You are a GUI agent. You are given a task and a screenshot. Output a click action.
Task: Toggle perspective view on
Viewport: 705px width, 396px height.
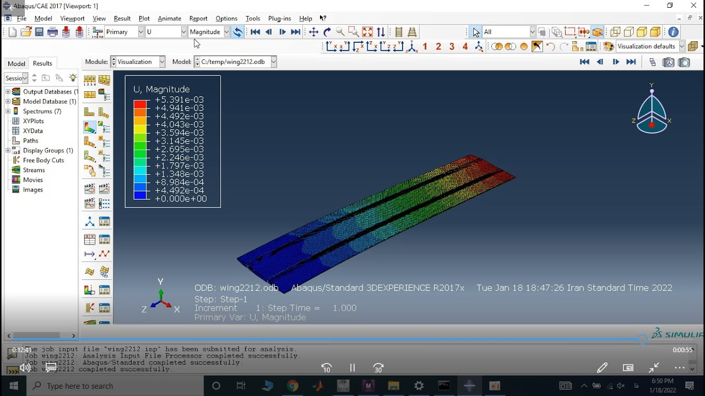[x=412, y=32]
